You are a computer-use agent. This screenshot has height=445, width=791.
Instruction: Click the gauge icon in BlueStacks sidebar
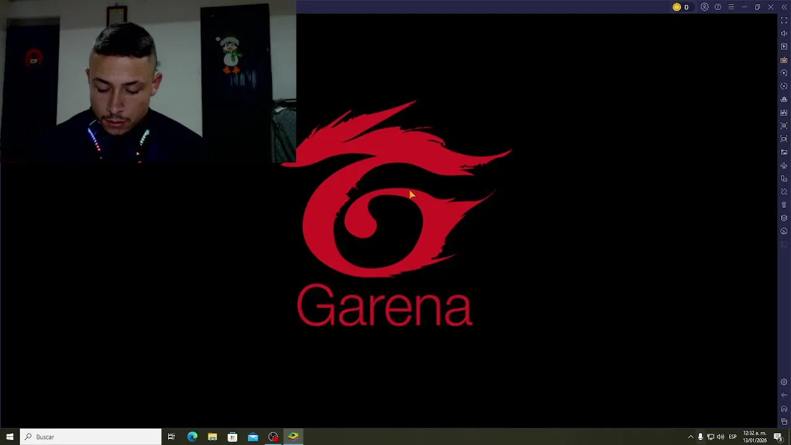click(x=784, y=231)
